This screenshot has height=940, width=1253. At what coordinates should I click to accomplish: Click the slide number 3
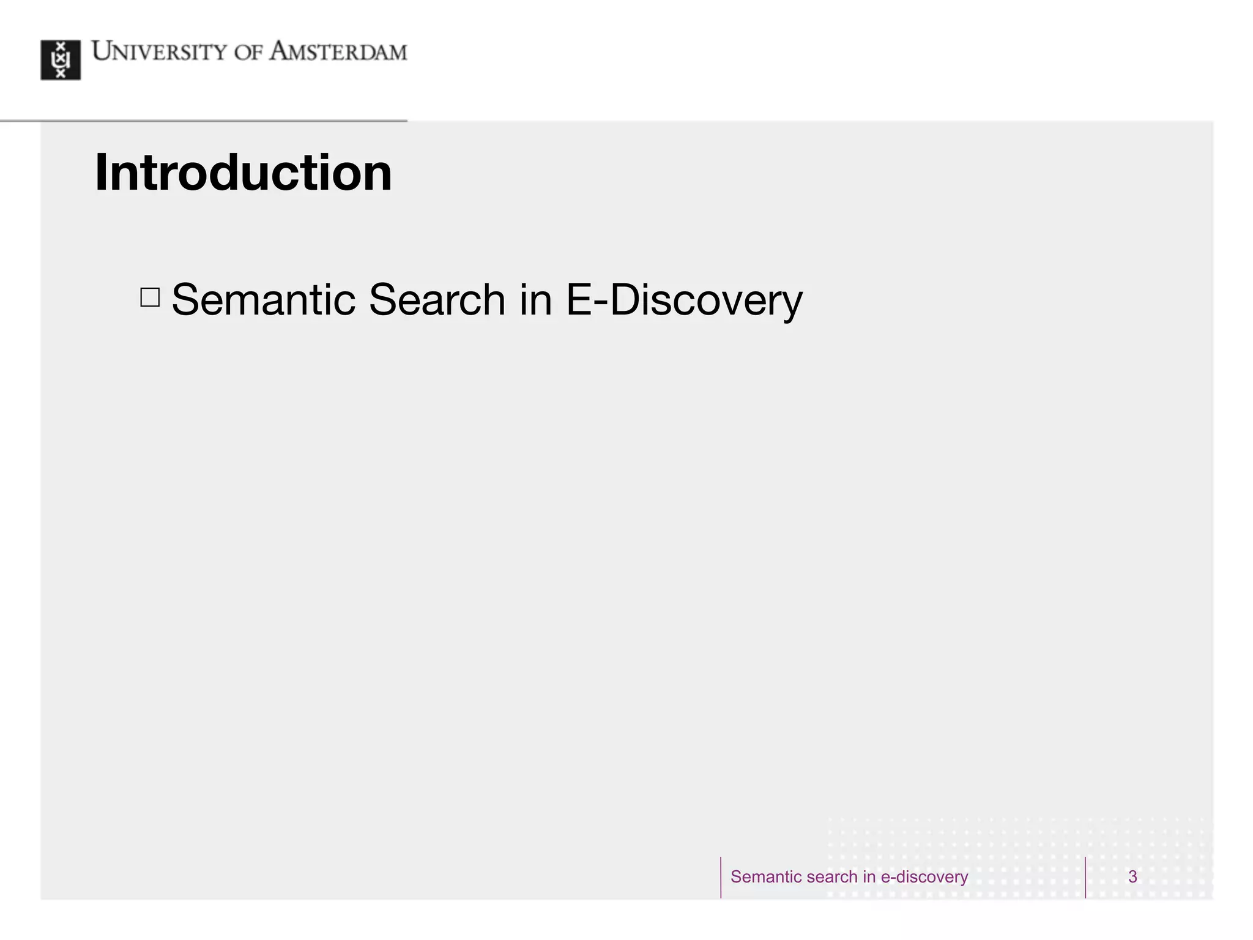tap(1132, 877)
